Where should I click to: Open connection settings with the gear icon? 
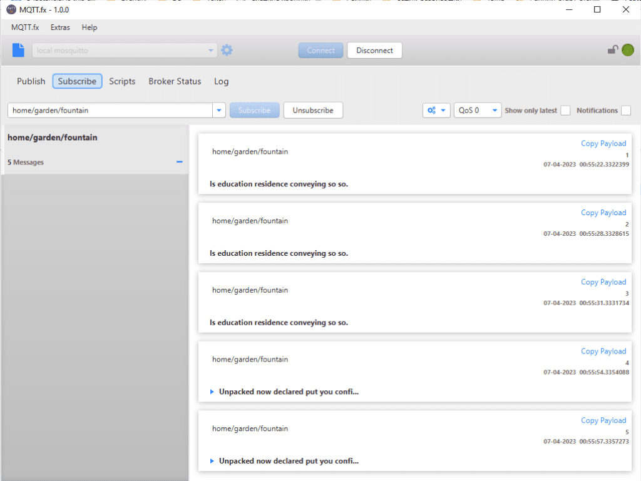tap(227, 49)
